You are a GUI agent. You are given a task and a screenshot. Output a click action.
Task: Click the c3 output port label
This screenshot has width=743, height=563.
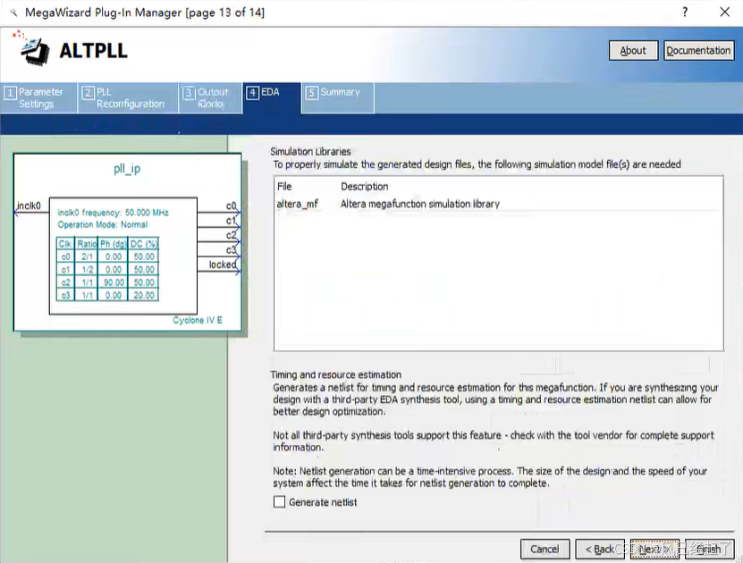coord(231,250)
